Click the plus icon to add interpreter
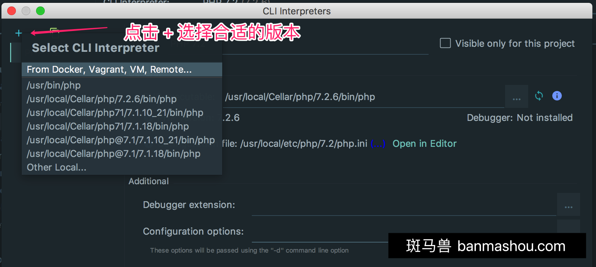 [x=18, y=33]
